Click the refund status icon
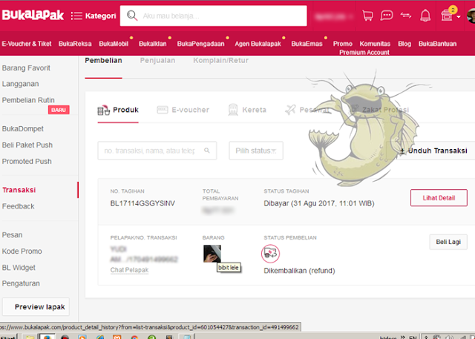Screen dimensions: 475x339 tap(270, 254)
